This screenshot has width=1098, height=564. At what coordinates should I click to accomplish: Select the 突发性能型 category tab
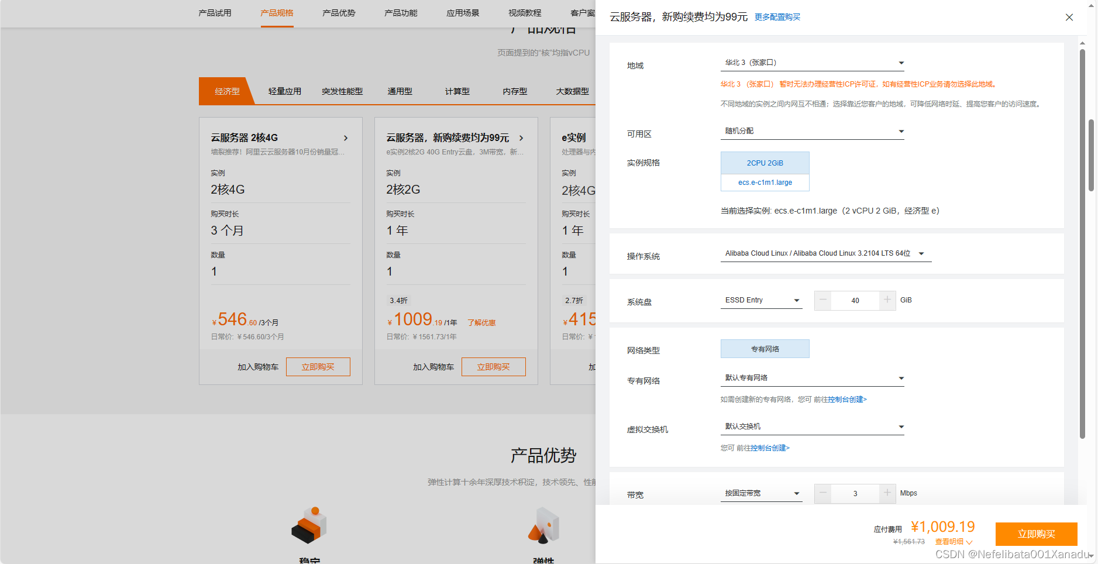click(342, 91)
